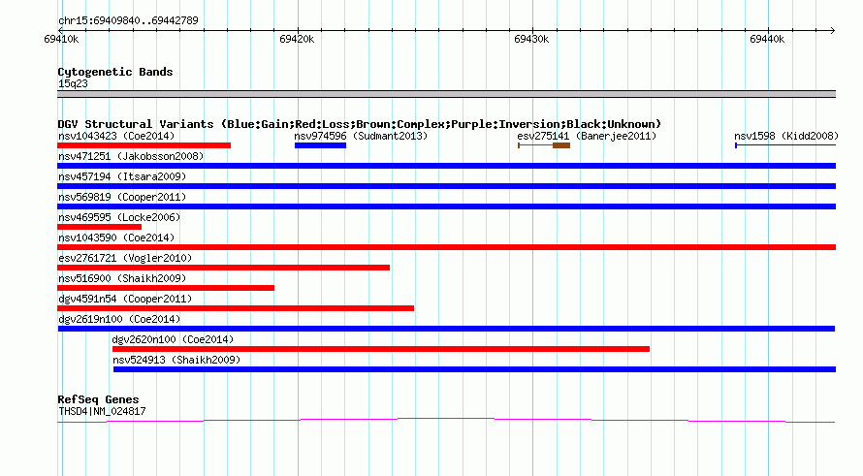Open the dgv2620n100 (Coe2014) label
This screenshot has height=476, width=863.
click(173, 339)
